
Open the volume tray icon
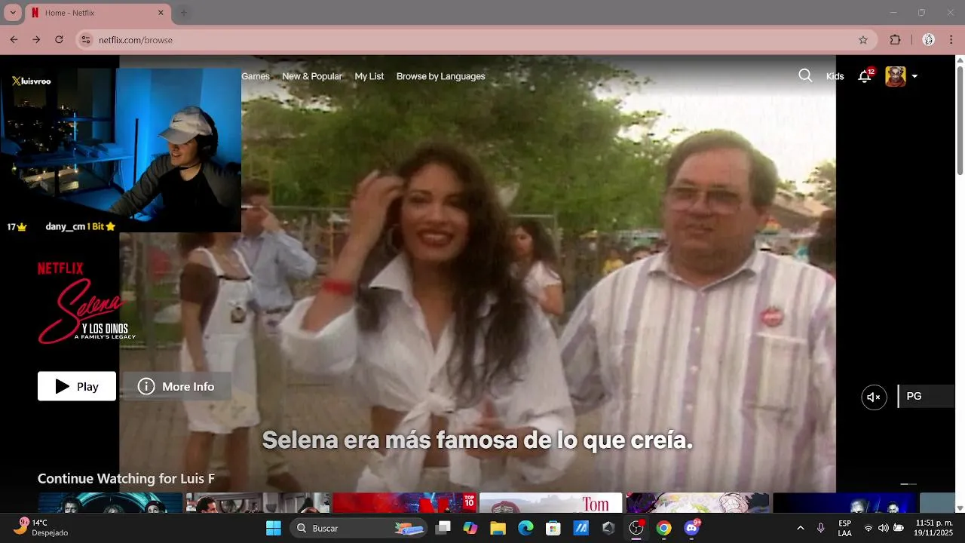(x=883, y=528)
